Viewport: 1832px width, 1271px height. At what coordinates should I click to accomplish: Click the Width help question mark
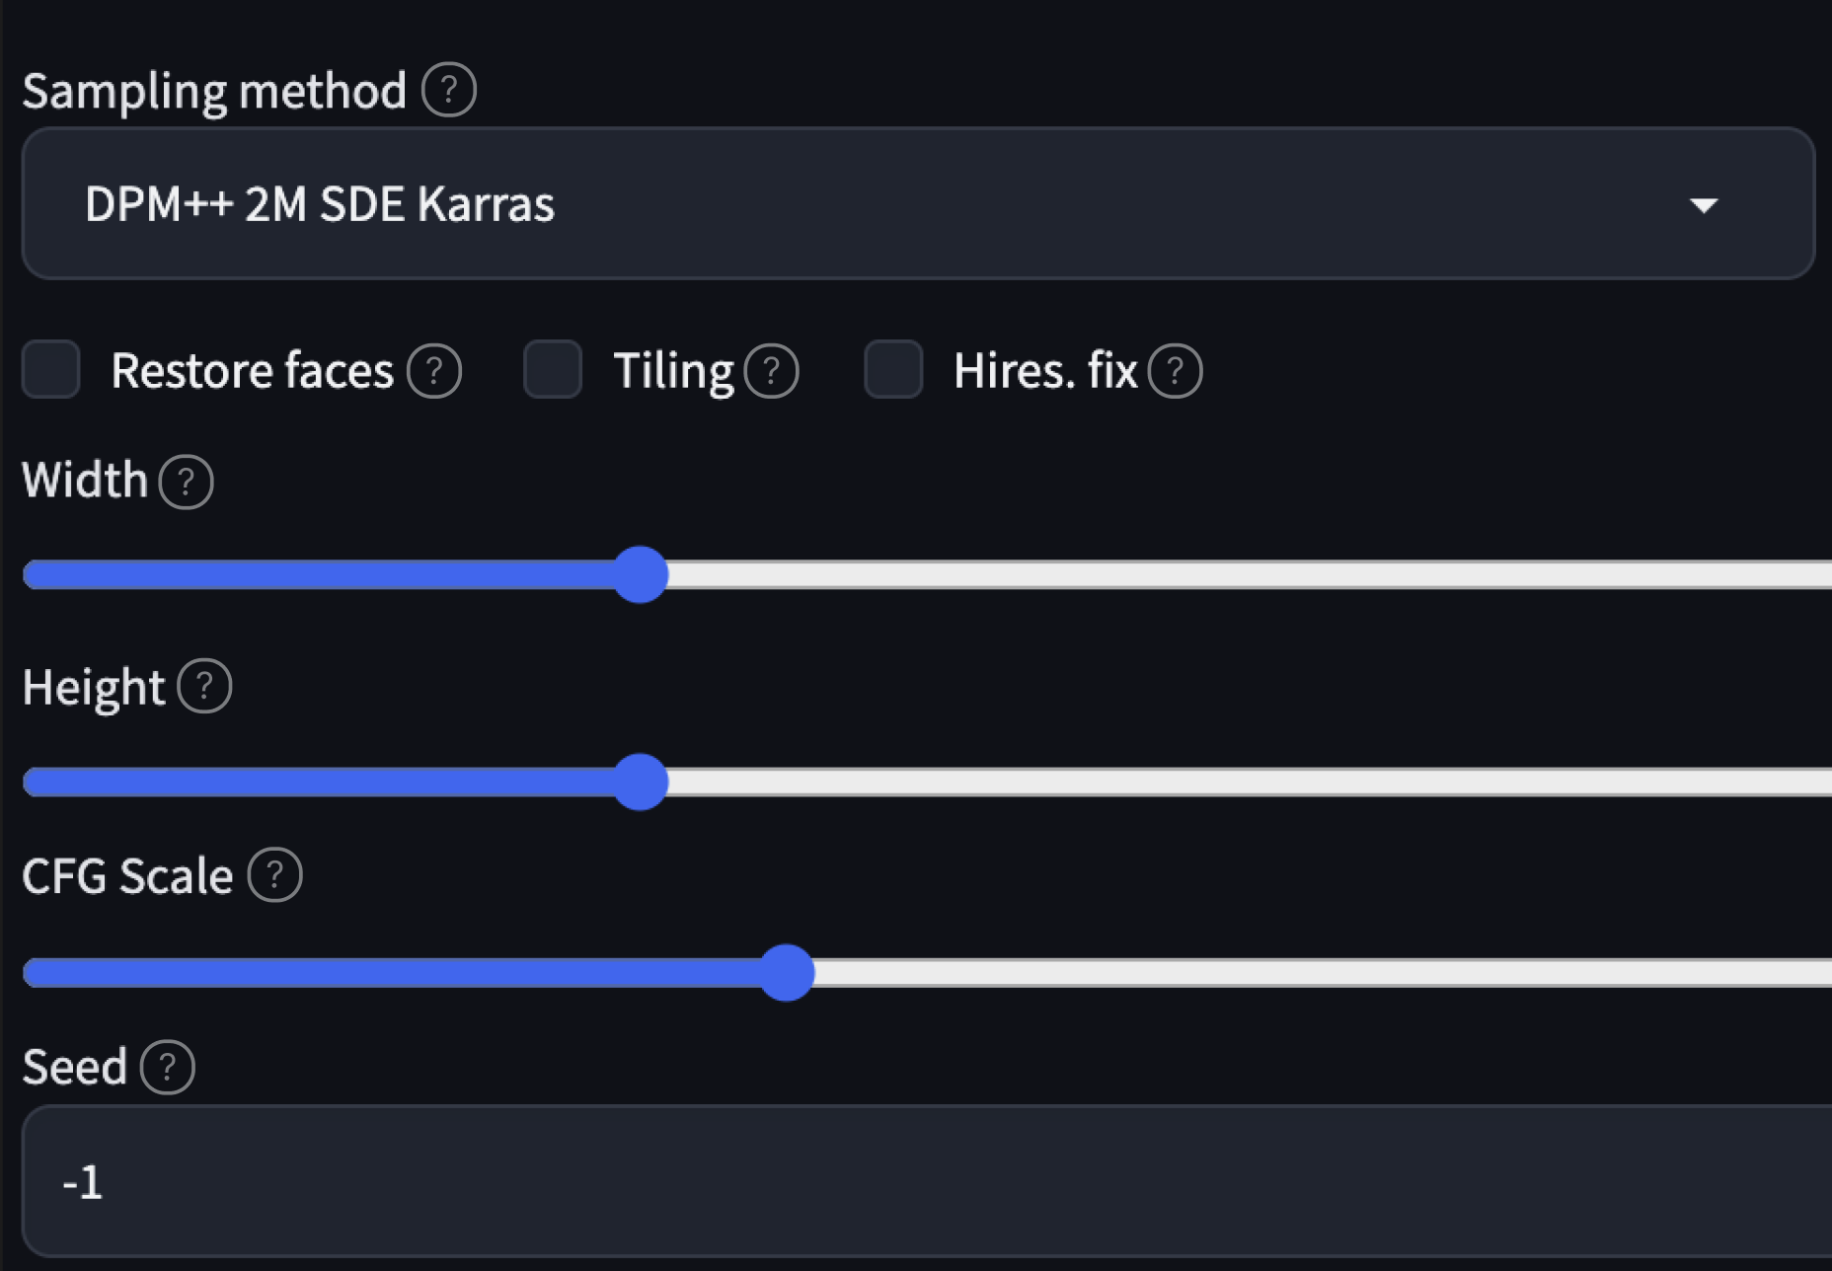click(185, 483)
